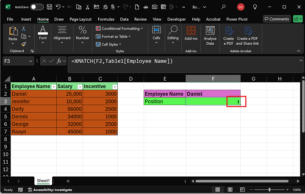This screenshot has height=194, width=305.
Task: Click the macro recording icon in the status bar
Action: (x=20, y=190)
